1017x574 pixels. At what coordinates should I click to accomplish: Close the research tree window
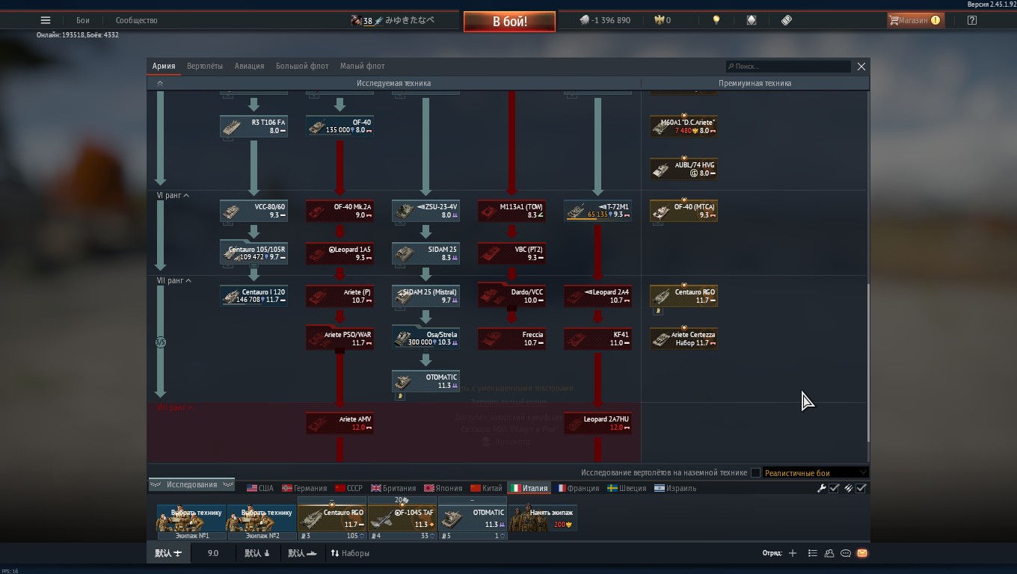coord(861,67)
